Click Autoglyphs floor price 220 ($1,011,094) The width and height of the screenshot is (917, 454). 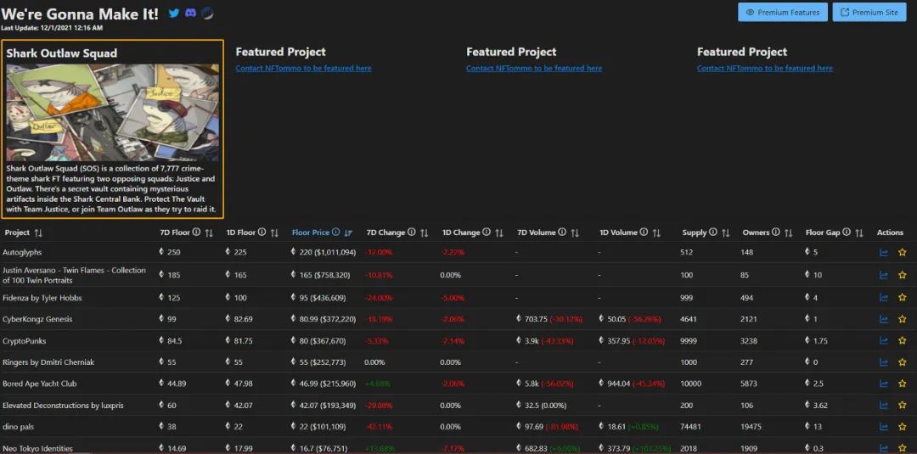click(326, 252)
